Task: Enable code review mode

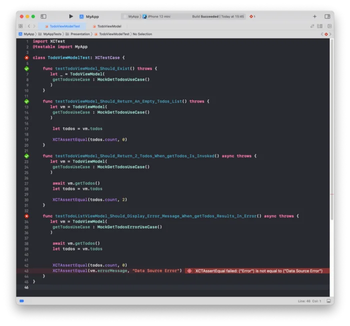Action: 312,26
